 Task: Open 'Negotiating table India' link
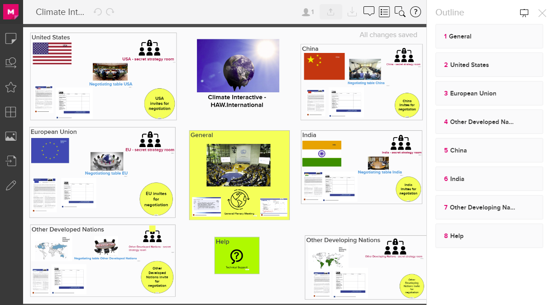(380, 172)
